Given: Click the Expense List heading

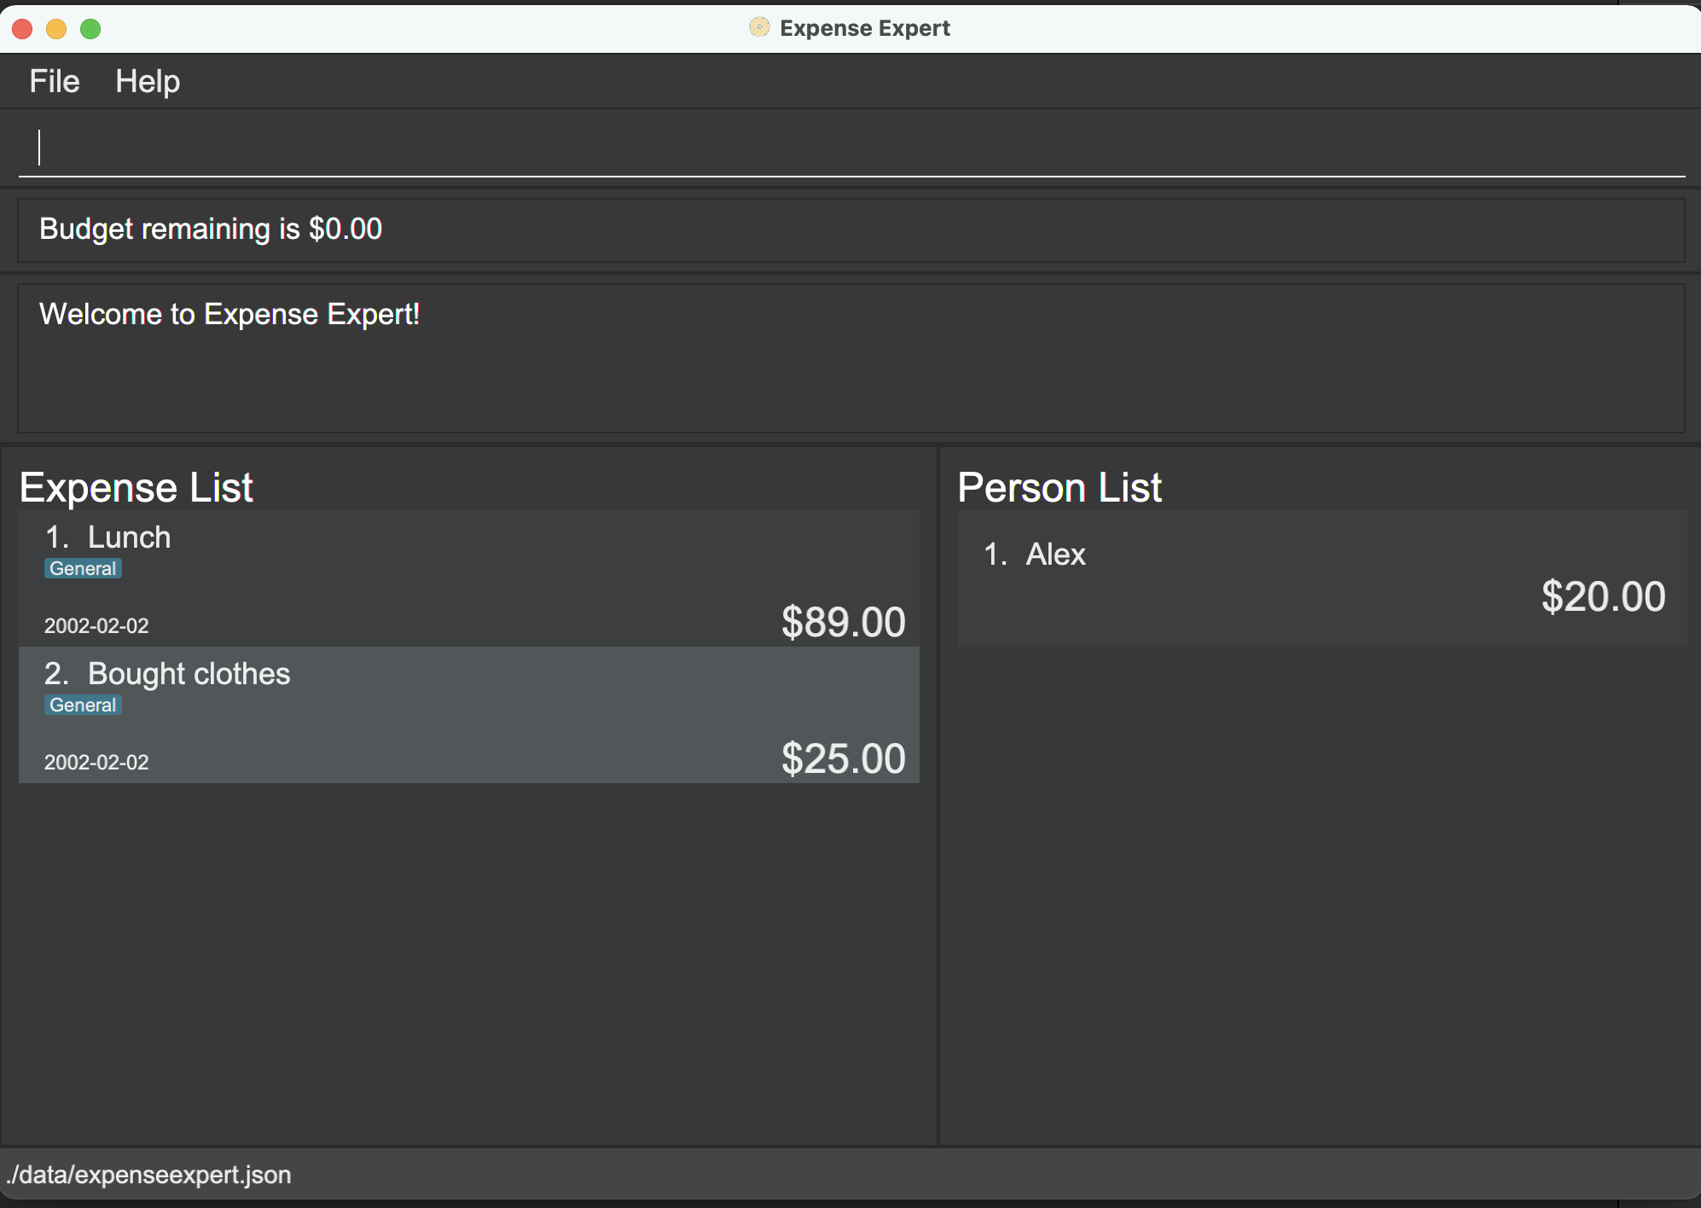Looking at the screenshot, I should coord(136,487).
